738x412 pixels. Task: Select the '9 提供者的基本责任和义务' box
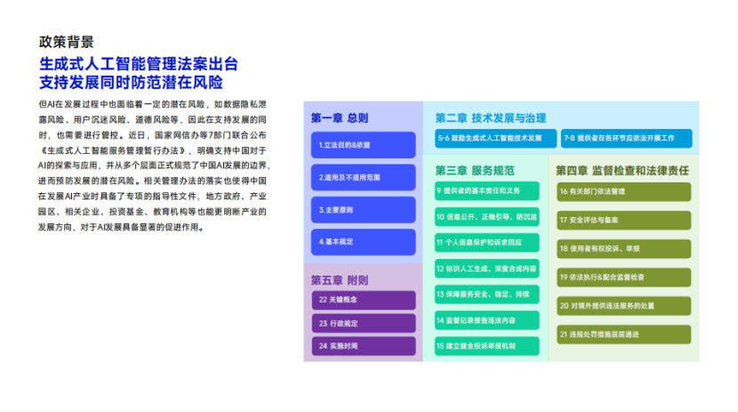click(x=486, y=190)
